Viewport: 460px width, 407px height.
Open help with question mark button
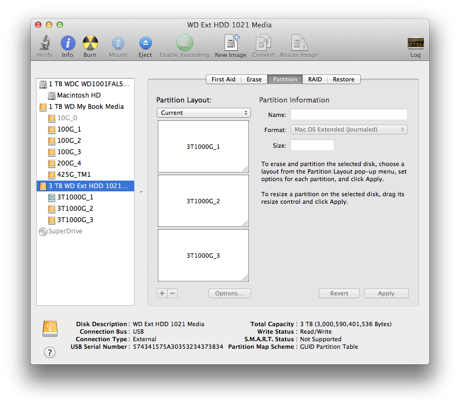[x=50, y=352]
